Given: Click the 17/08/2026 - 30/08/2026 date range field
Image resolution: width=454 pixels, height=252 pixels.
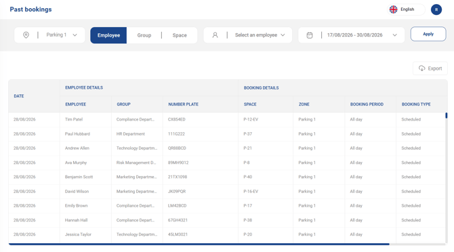Looking at the screenshot, I should point(351,35).
